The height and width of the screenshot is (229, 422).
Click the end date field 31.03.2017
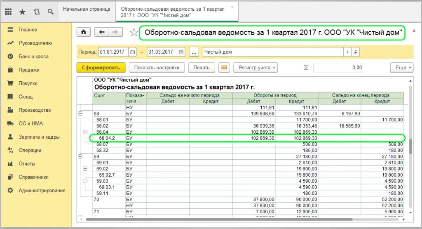pyautogui.click(x=162, y=52)
